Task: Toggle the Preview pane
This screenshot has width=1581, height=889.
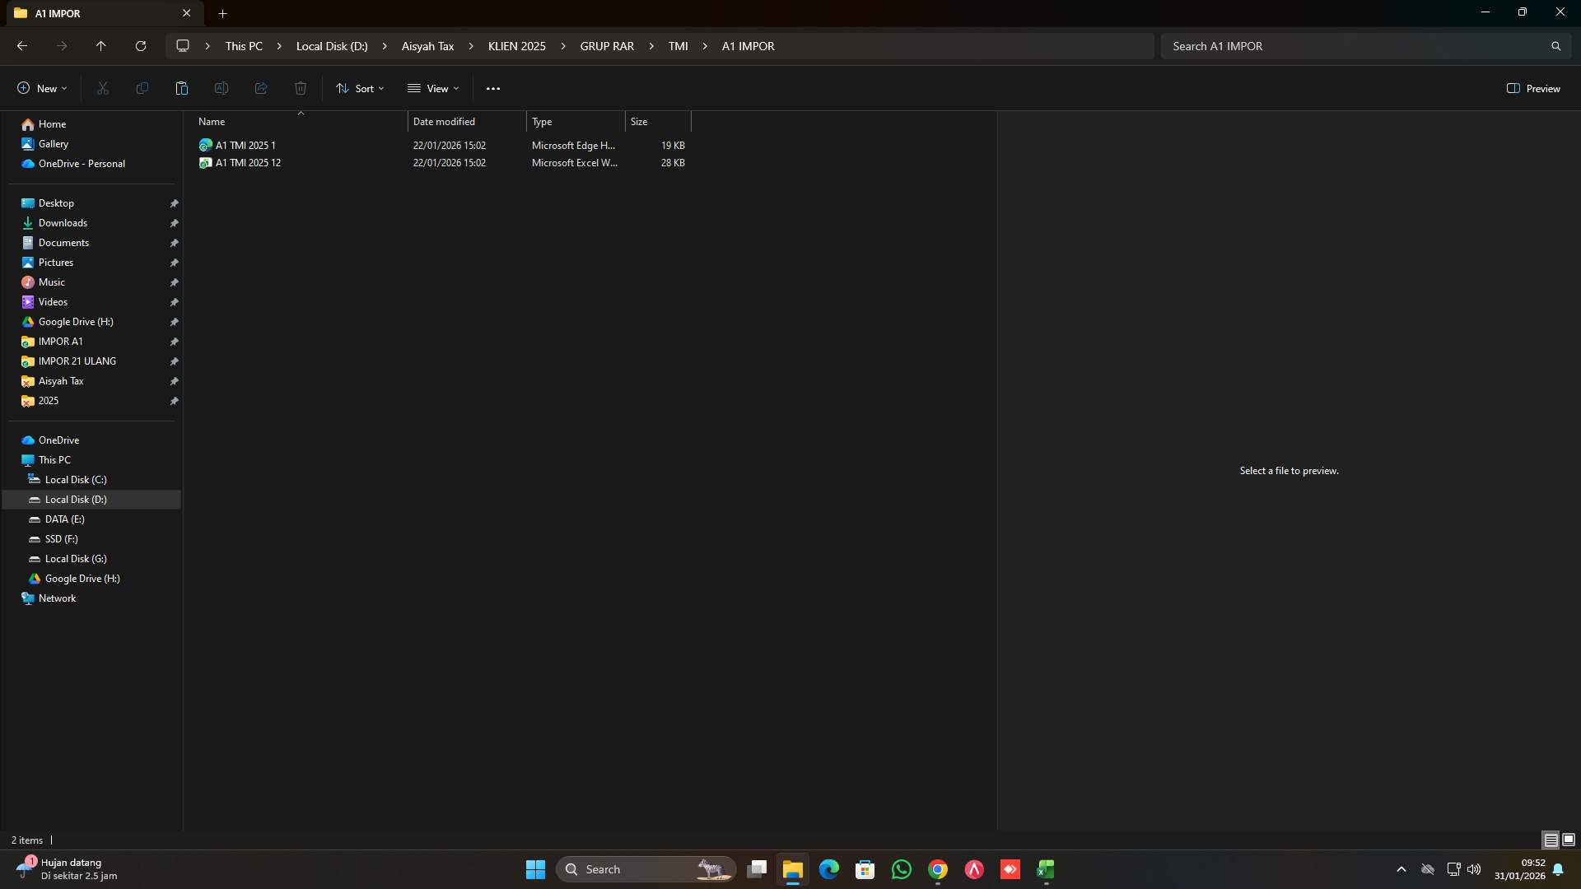Action: (1533, 88)
